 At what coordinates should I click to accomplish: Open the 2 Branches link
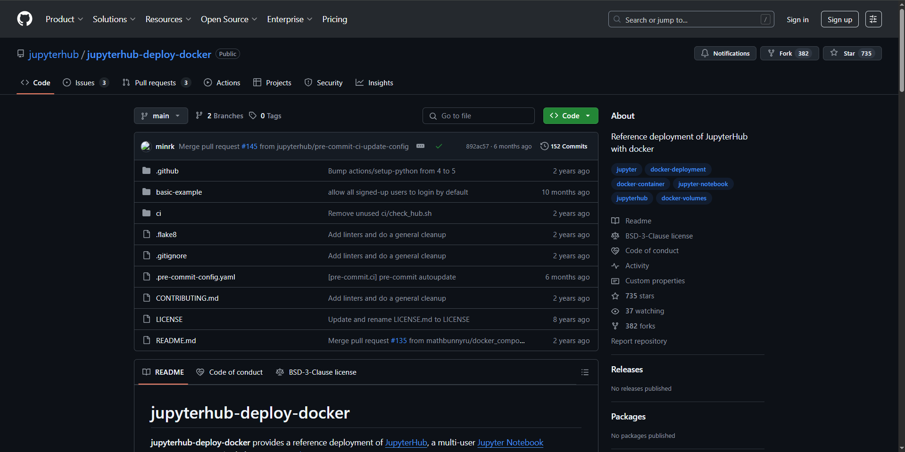(x=219, y=115)
